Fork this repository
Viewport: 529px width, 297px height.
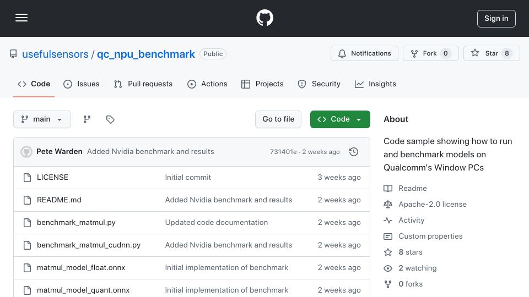[430, 53]
